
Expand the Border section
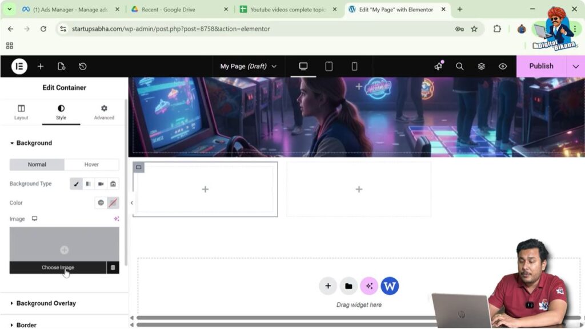[26, 323]
